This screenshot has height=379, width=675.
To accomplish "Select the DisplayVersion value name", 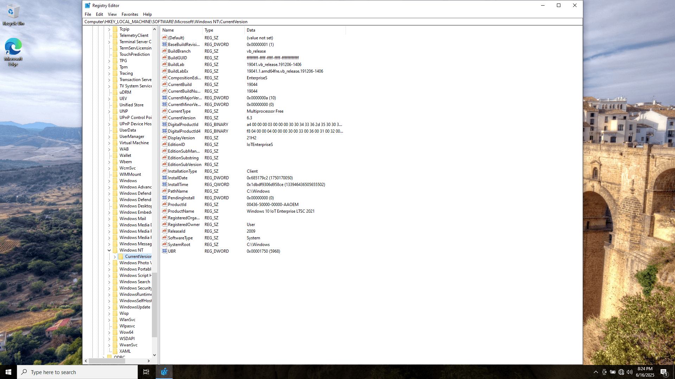I will [x=181, y=138].
